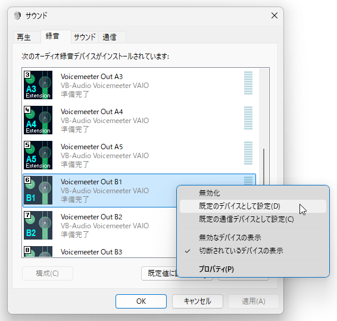337x321 pixels.
Task: Click the キャンセル button
Action: [x=198, y=301]
